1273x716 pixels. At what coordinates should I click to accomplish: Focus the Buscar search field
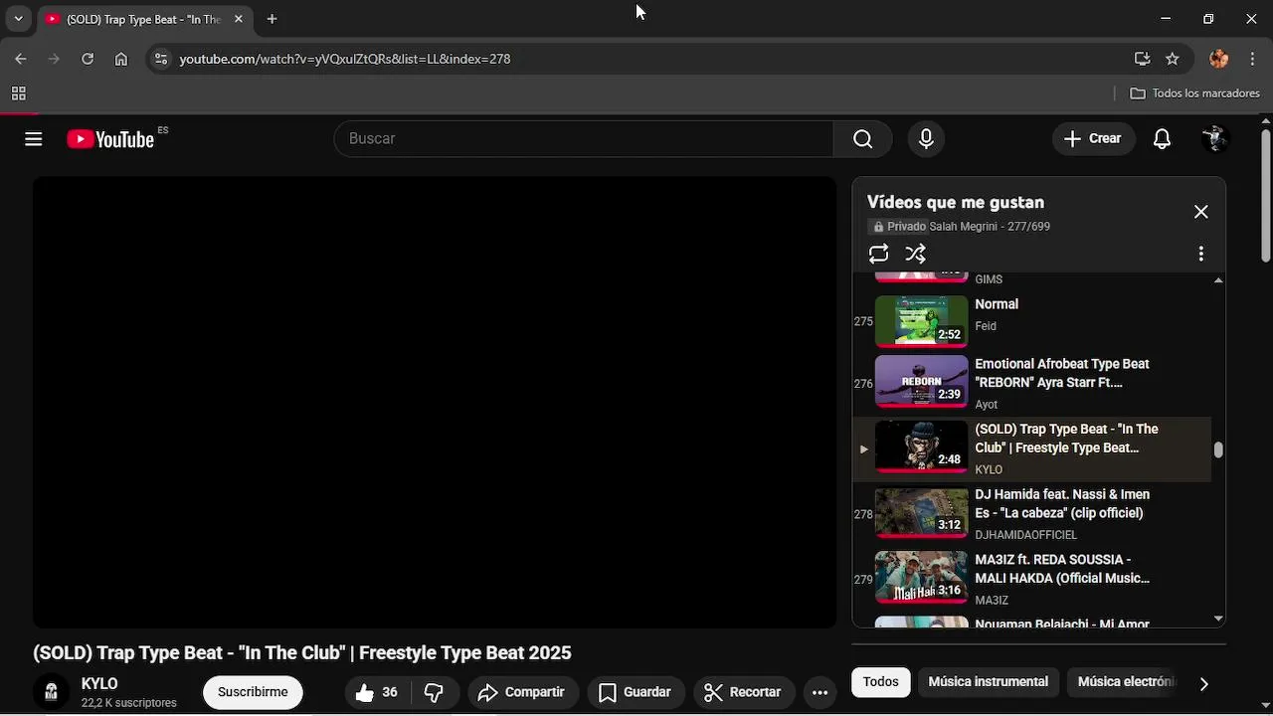(584, 139)
